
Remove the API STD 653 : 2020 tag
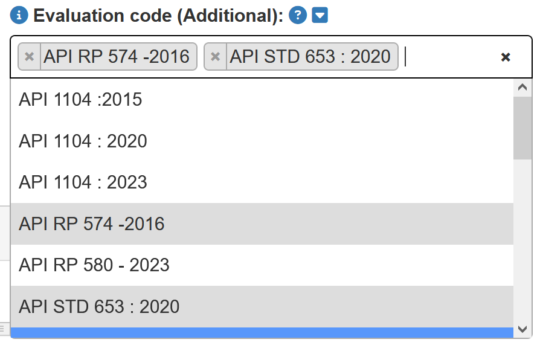(x=215, y=57)
